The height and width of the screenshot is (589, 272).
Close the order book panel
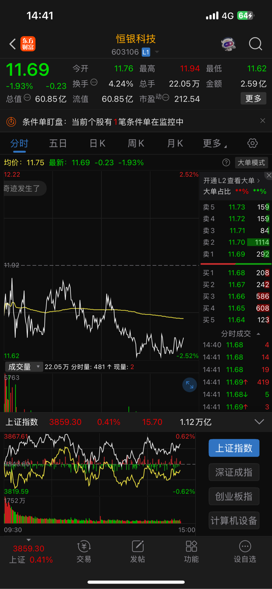click(x=269, y=175)
